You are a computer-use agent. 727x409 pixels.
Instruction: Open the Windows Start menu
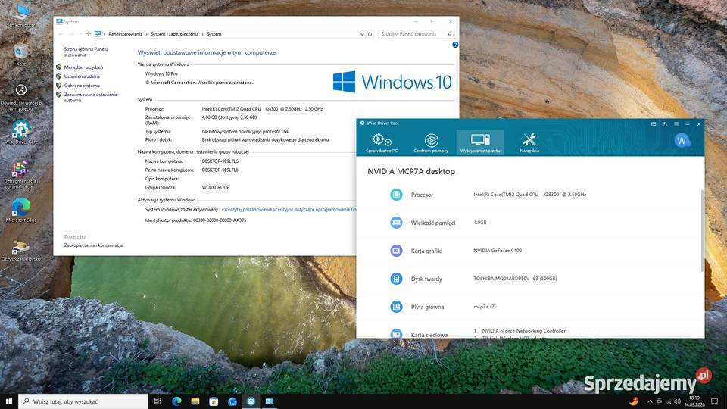coord(9,401)
